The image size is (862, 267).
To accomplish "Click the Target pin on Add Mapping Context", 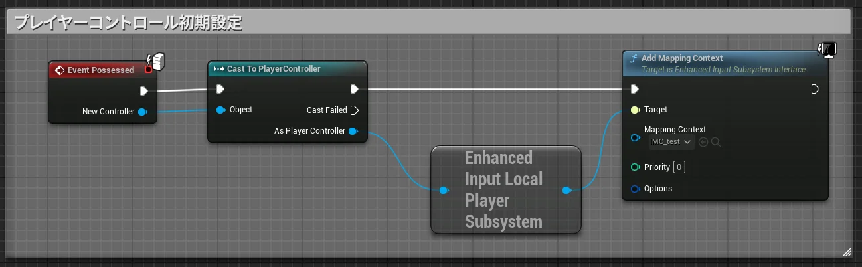I will coord(635,110).
